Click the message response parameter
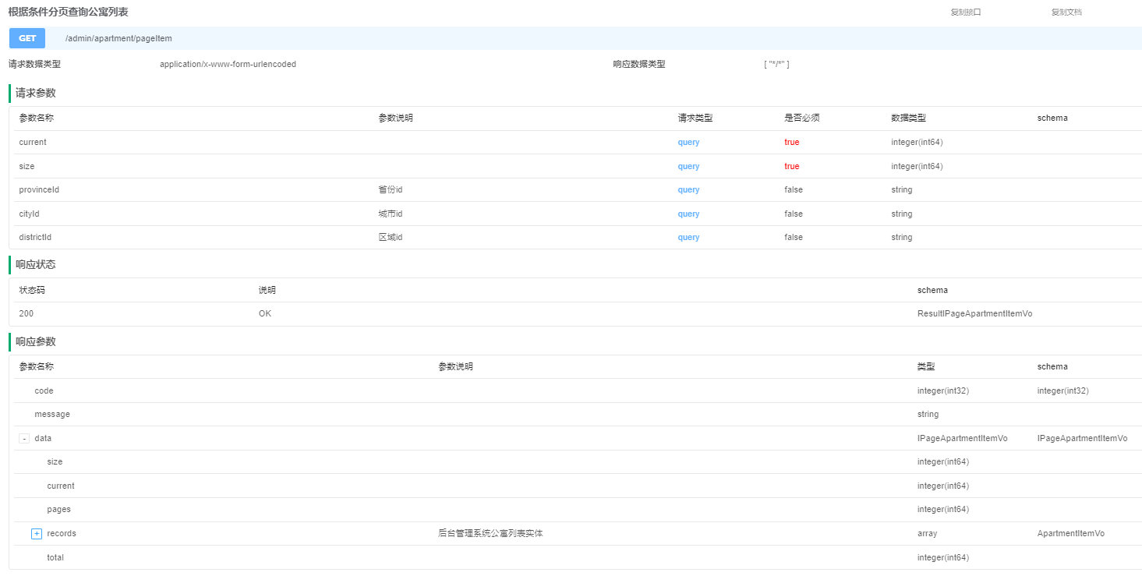 pos(52,415)
